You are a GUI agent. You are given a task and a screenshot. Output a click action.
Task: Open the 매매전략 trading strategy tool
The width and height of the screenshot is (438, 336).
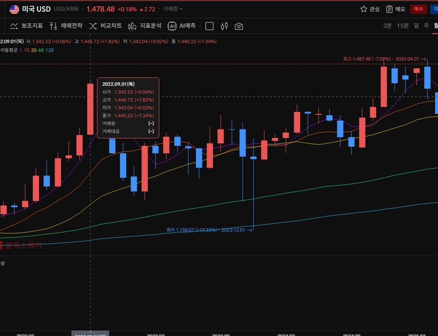(66, 26)
